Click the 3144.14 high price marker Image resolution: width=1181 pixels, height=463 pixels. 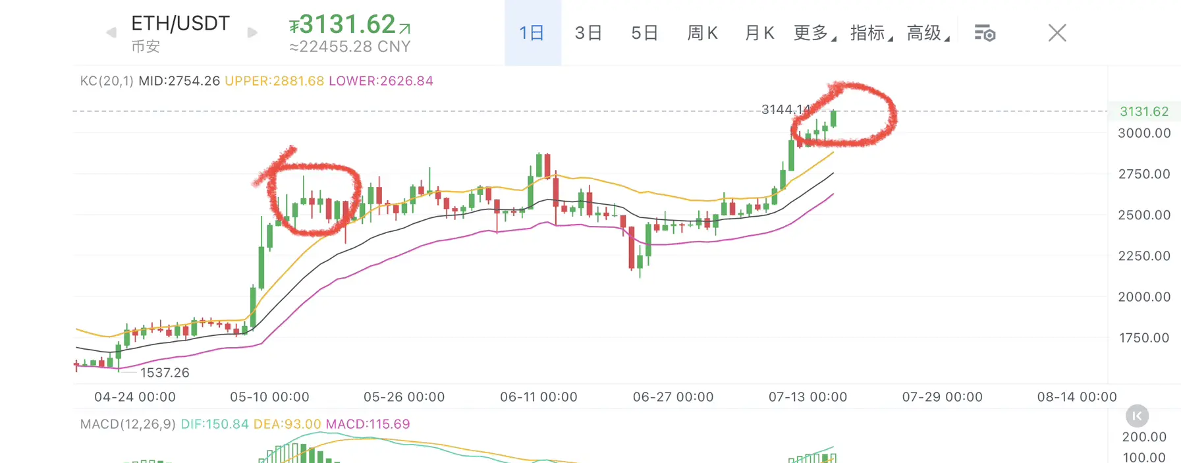coord(786,109)
